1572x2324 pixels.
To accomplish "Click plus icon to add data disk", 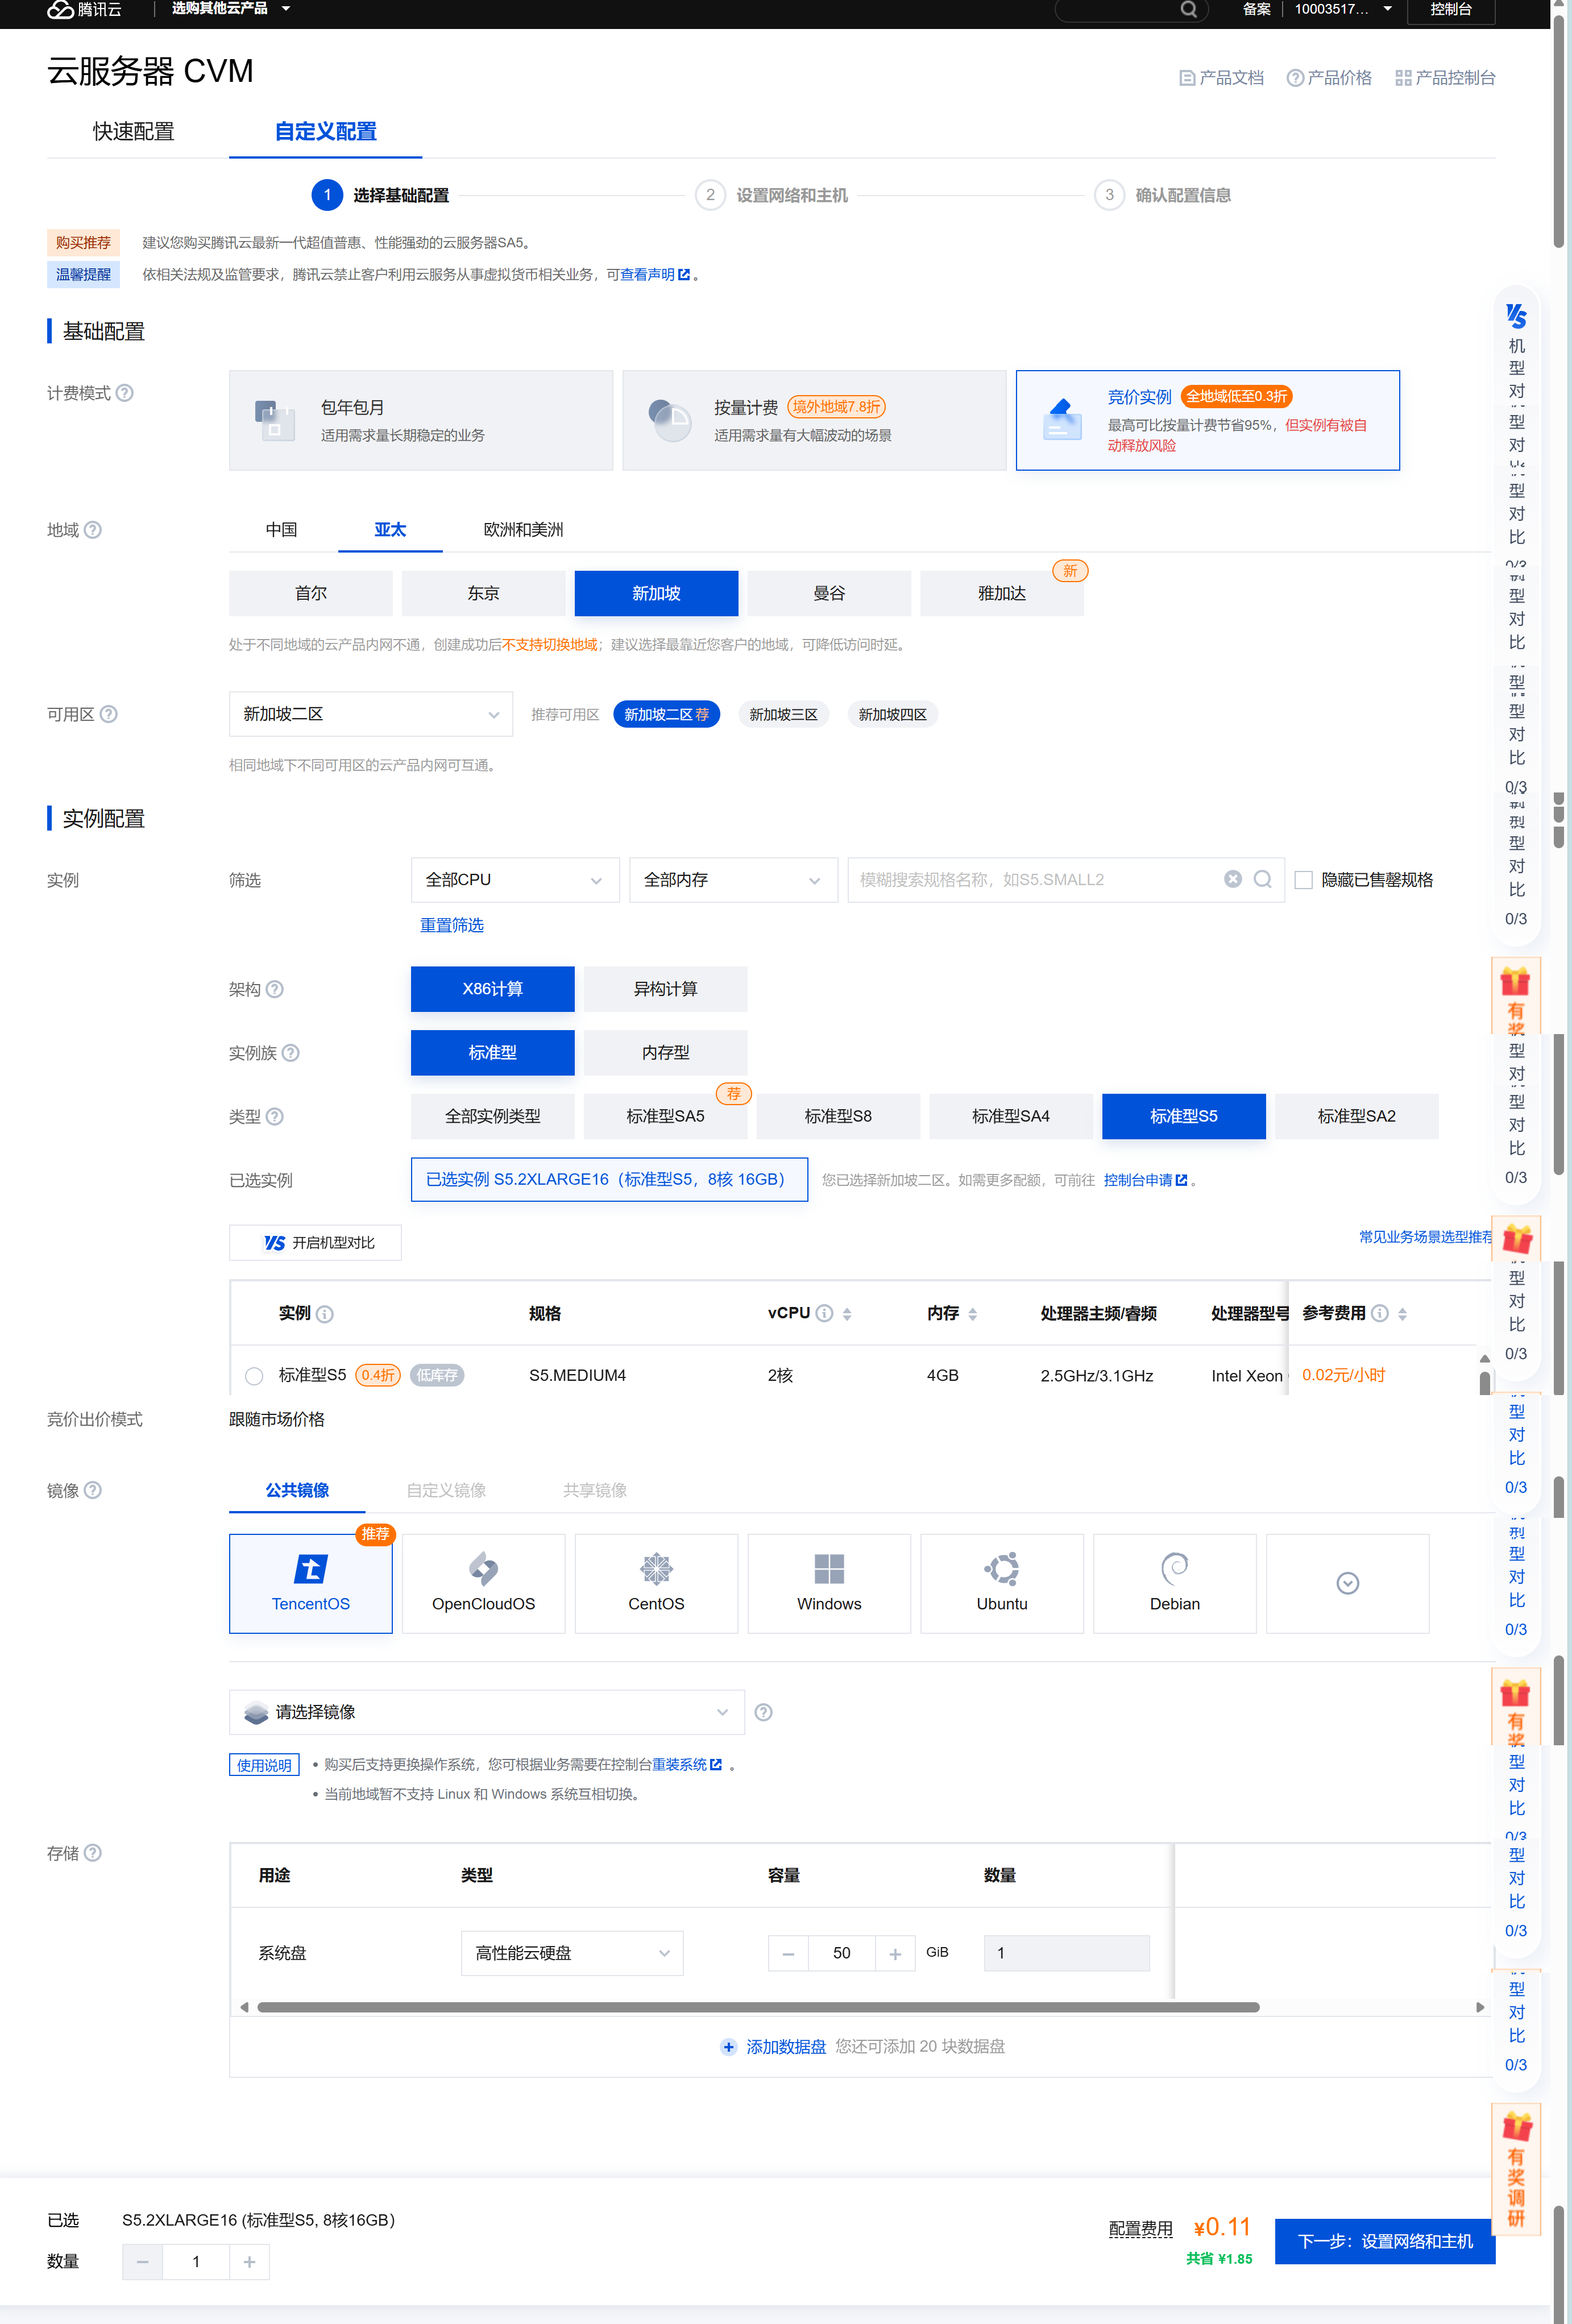I will coord(729,2046).
